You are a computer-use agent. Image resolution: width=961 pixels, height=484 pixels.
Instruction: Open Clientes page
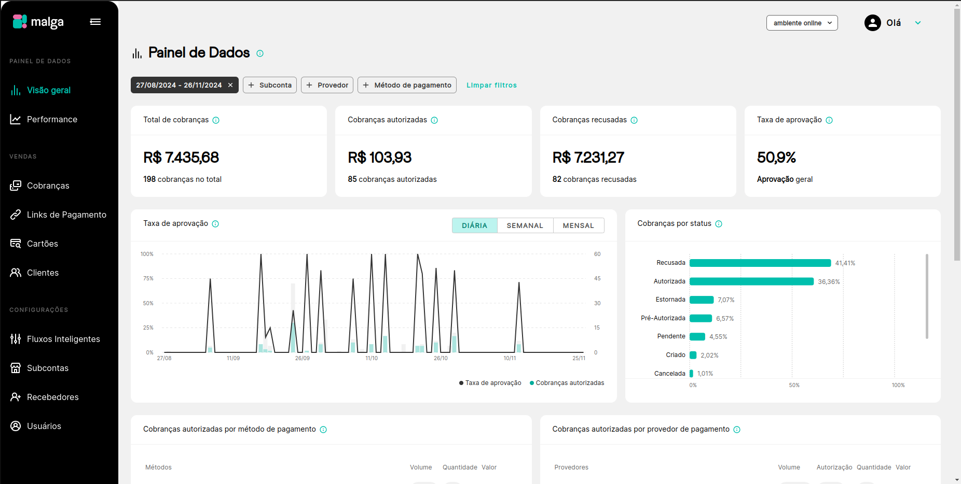[x=43, y=273]
